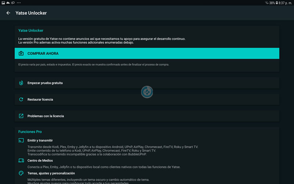Click the palette icon for themes
This screenshot has width=294, height=184.
click(x=21, y=173)
